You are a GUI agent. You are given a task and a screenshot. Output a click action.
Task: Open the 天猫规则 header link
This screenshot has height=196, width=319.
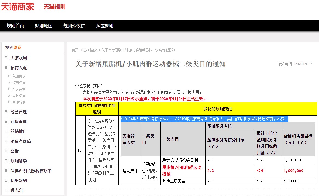pyautogui.click(x=55, y=7)
